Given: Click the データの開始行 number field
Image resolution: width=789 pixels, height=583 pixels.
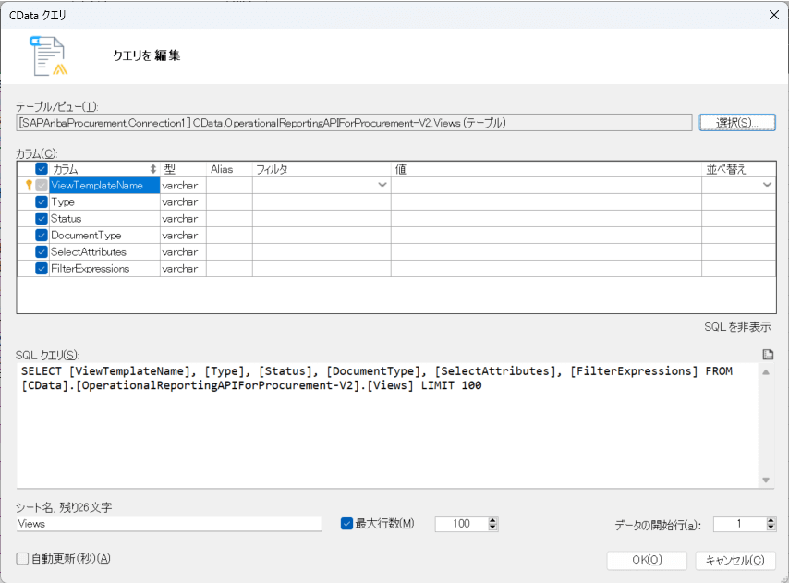Looking at the screenshot, I should [x=740, y=524].
